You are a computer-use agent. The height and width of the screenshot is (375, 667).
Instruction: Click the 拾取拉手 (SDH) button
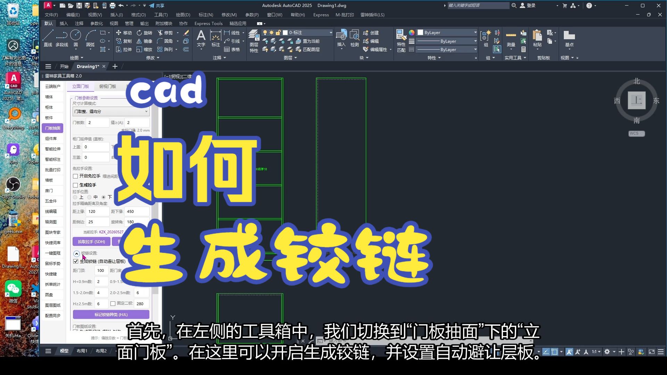(91, 242)
